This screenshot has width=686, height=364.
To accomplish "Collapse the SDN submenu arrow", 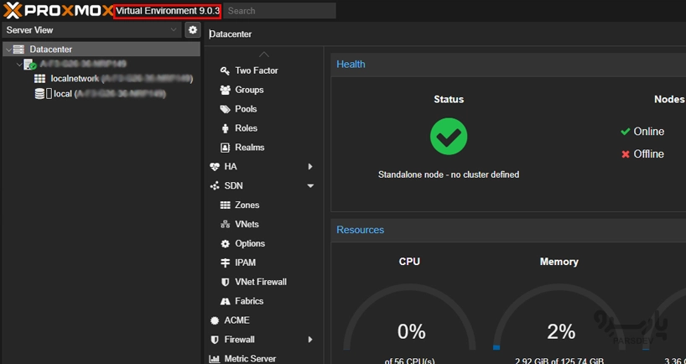I will tap(310, 186).
